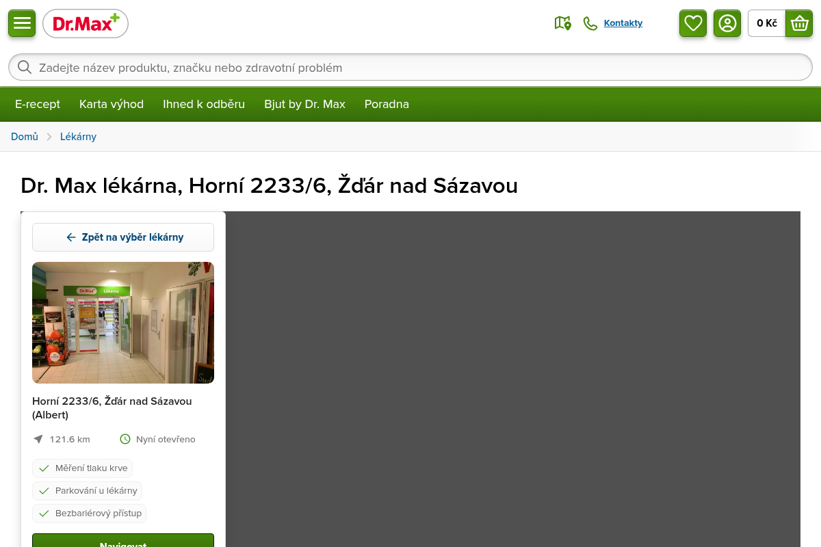Focus the product search field
The width and height of the screenshot is (821, 547).
(410, 67)
